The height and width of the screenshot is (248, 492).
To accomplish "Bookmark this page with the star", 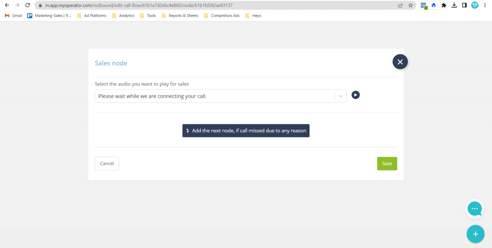I will 410,5.
